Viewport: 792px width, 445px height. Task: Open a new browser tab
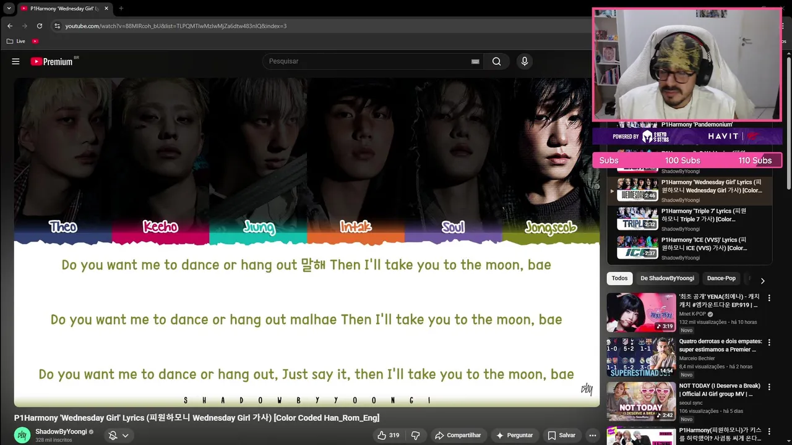click(x=121, y=9)
